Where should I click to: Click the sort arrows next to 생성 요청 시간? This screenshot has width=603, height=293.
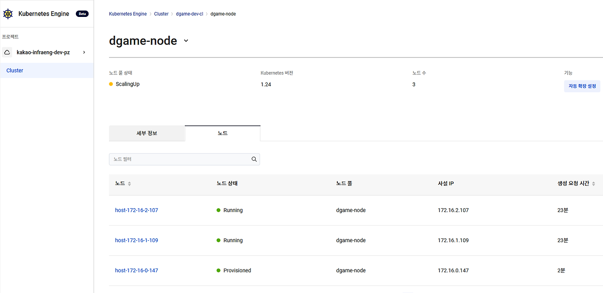click(594, 184)
